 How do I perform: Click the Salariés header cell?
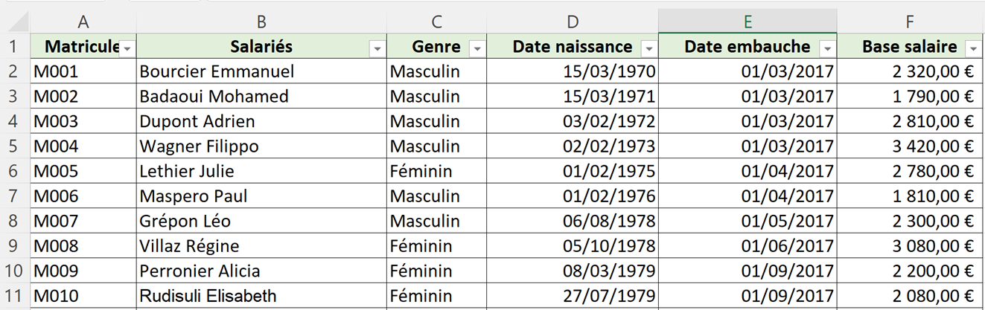(x=261, y=47)
